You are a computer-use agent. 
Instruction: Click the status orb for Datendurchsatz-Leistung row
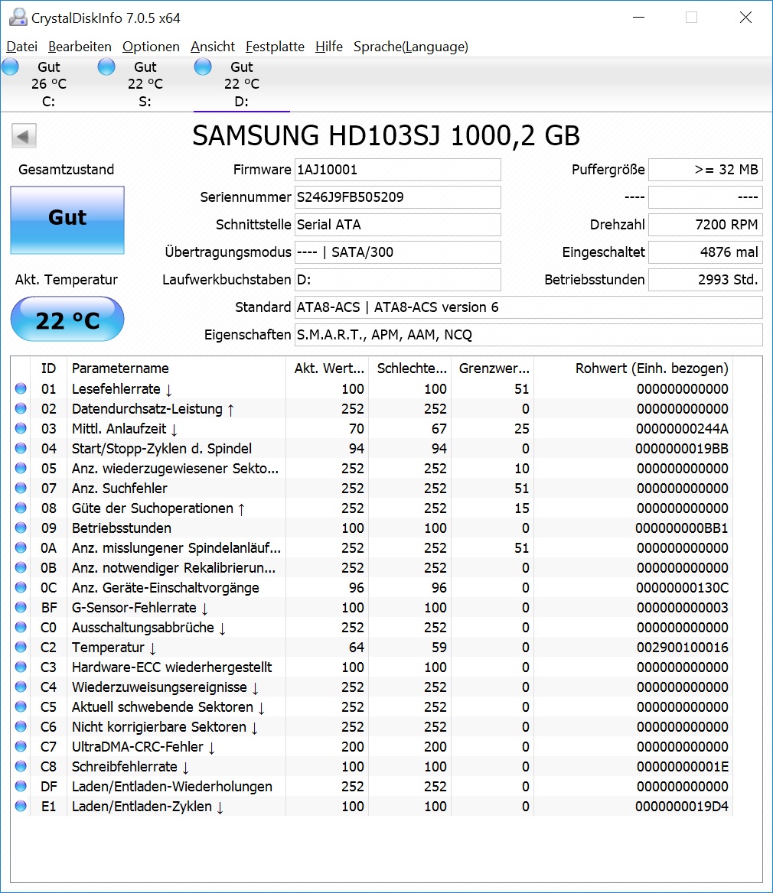(x=21, y=408)
